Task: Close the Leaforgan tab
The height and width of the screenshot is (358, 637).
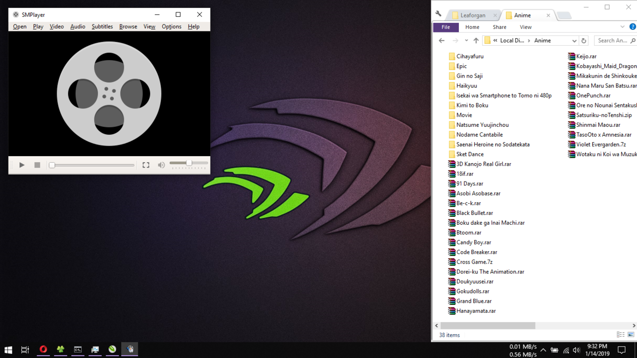Action: tap(495, 15)
